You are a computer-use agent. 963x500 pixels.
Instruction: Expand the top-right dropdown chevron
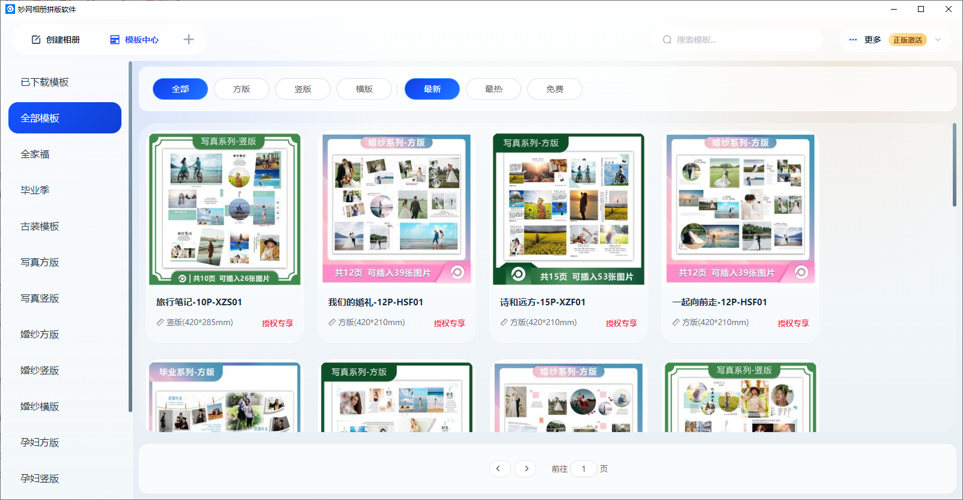click(938, 40)
